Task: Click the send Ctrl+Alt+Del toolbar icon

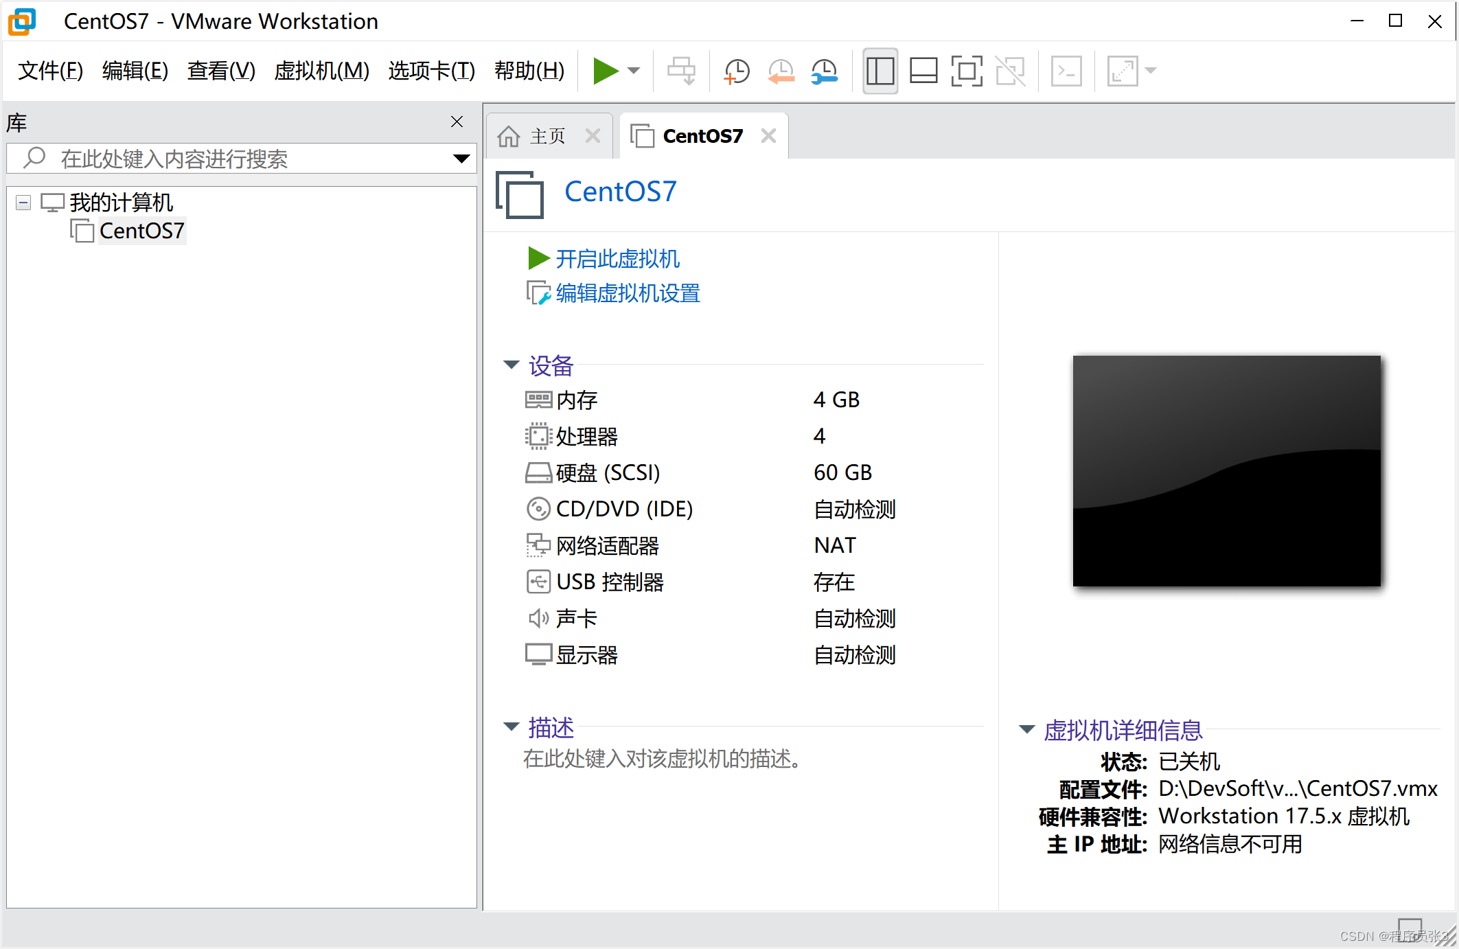Action: coord(681,71)
